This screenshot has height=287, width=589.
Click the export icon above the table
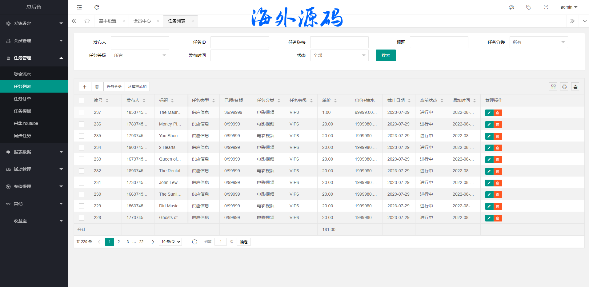[x=575, y=87]
